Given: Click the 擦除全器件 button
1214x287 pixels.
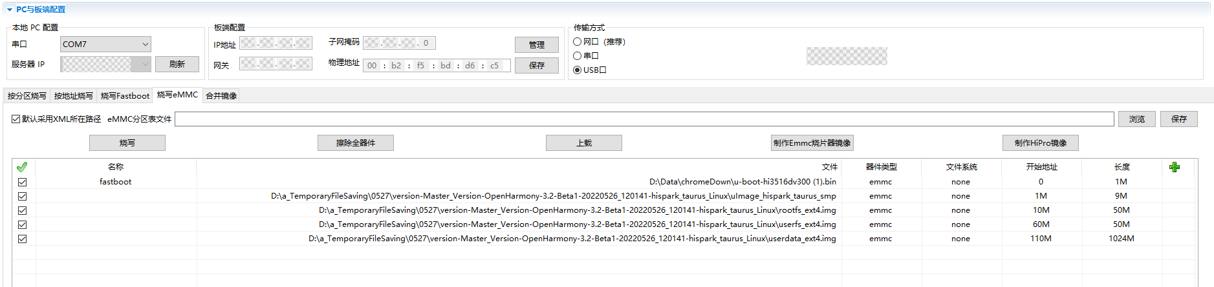Looking at the screenshot, I should tap(356, 143).
